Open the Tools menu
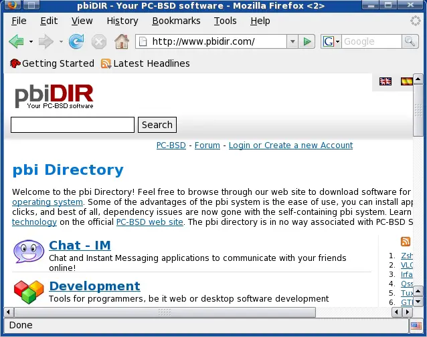427x337 pixels. 225,21
